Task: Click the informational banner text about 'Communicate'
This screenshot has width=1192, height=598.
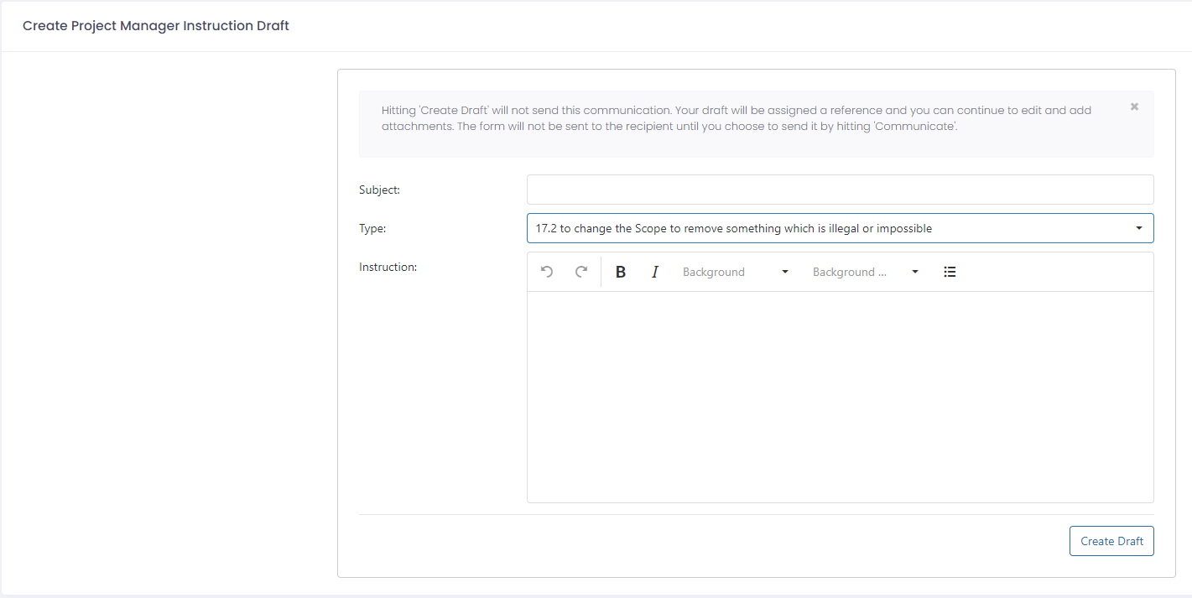Action: pos(737,118)
